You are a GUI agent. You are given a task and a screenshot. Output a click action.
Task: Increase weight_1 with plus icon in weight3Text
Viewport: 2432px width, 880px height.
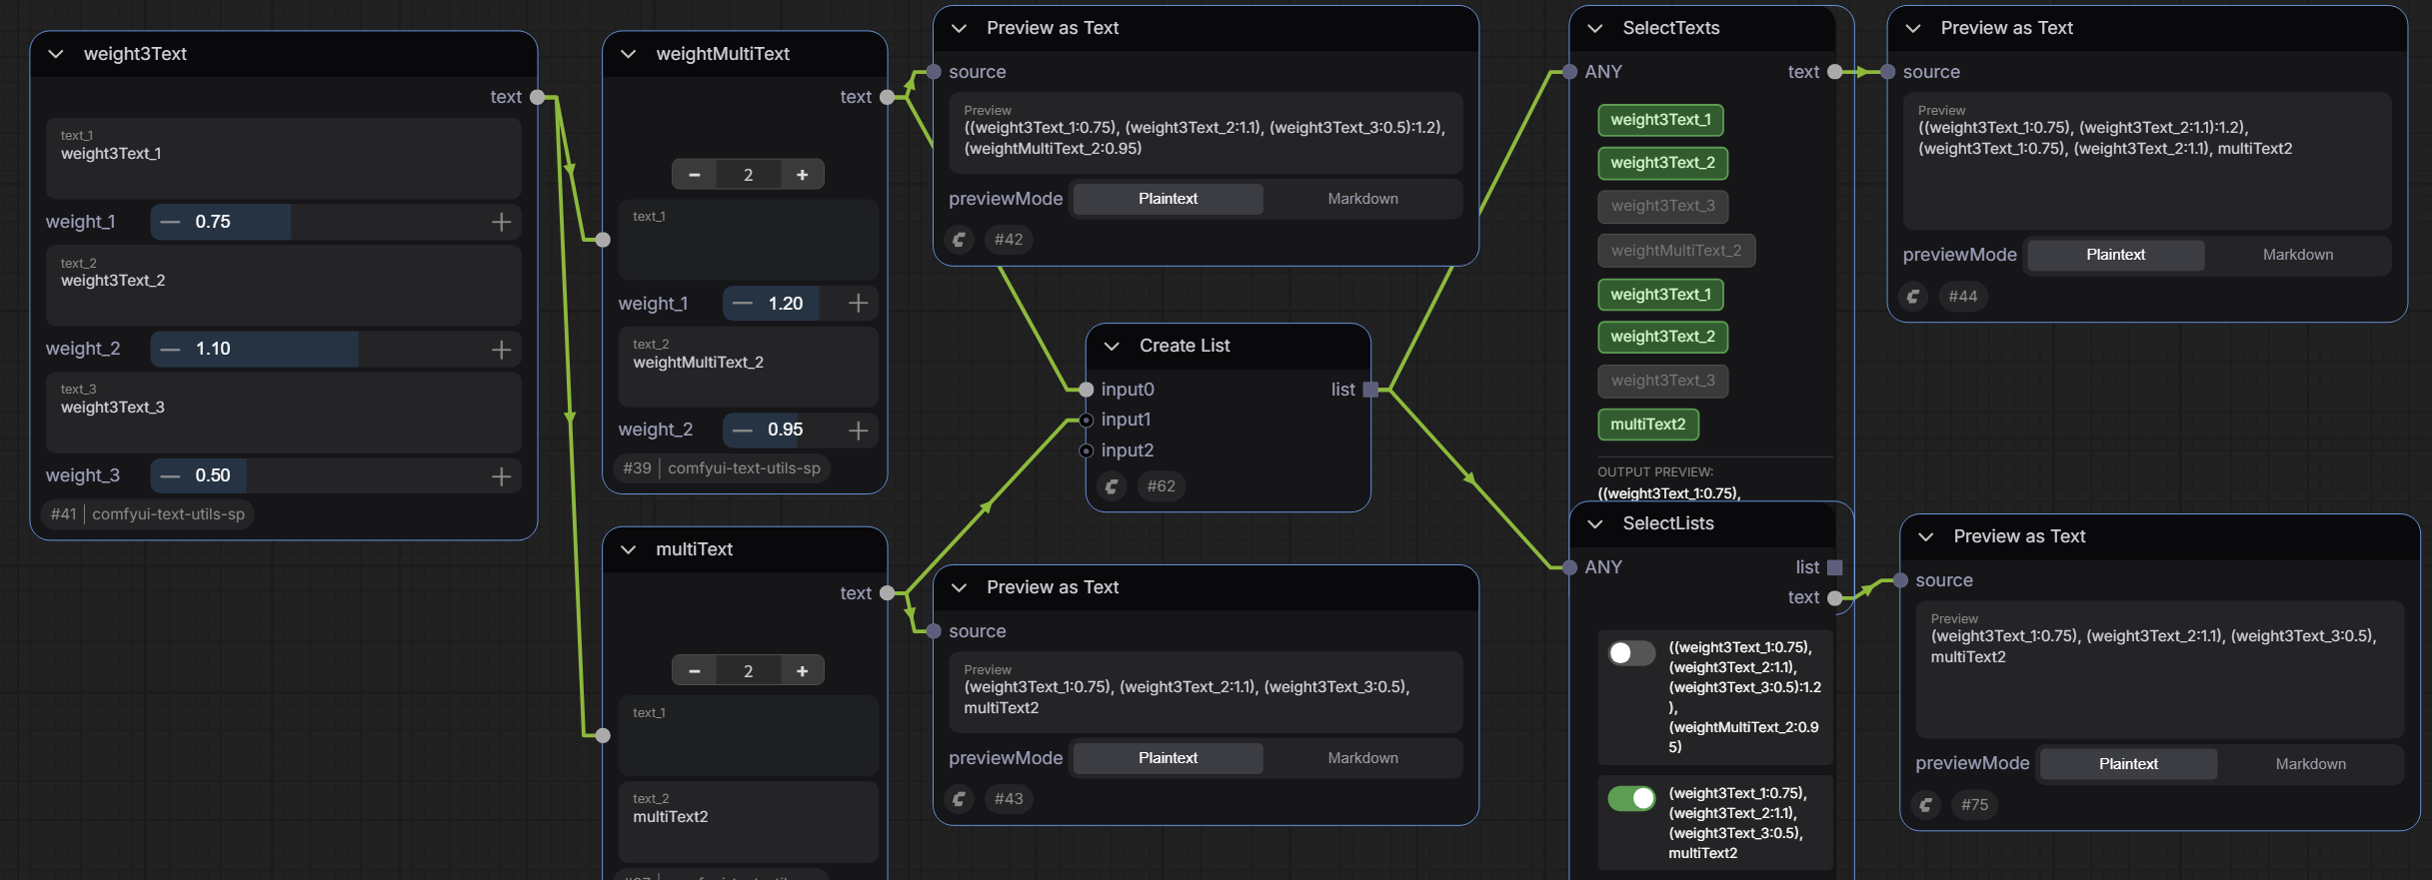point(502,222)
